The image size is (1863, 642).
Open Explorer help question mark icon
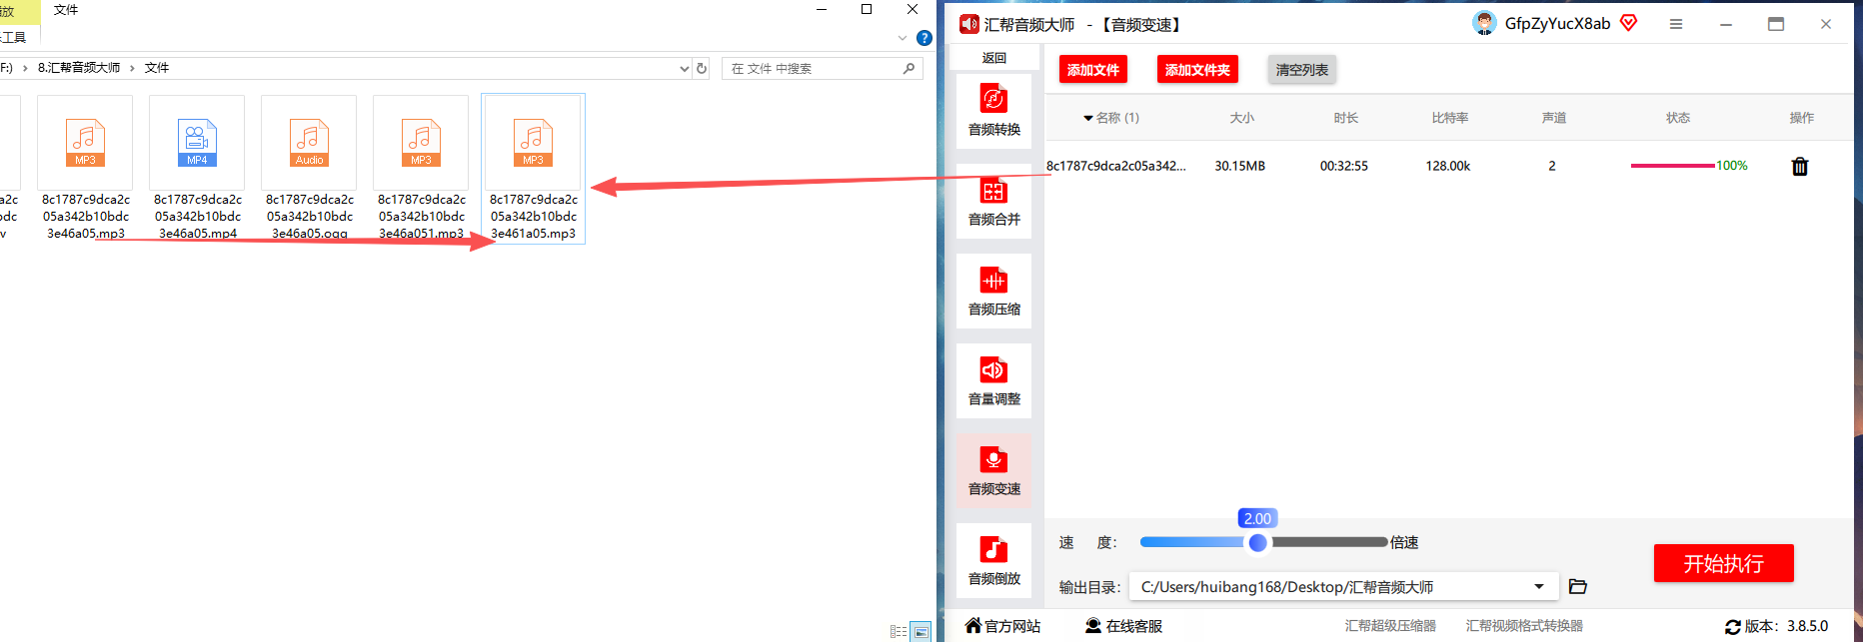[925, 38]
